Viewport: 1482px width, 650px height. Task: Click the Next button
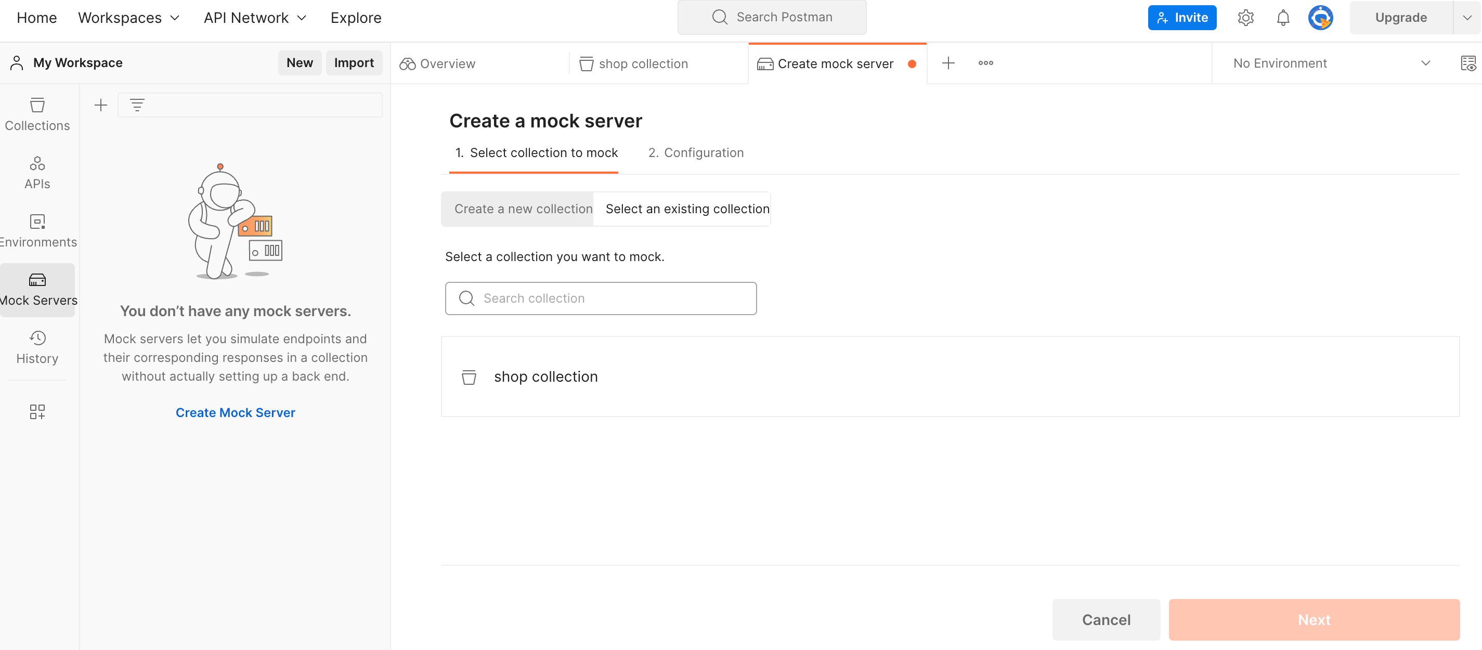[1314, 619]
